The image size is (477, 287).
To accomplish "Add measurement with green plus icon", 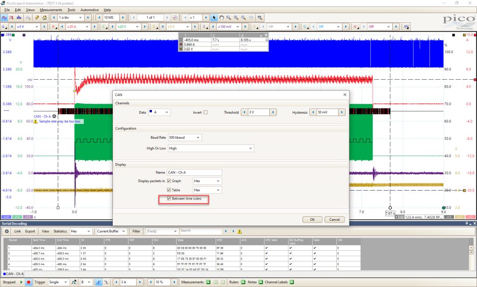I will pos(208,282).
